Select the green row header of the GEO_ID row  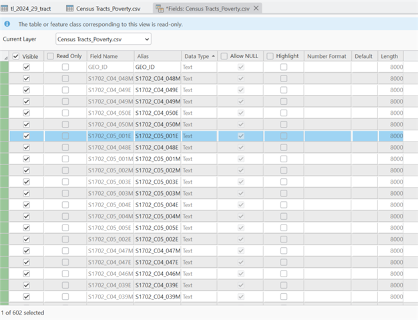[4, 67]
